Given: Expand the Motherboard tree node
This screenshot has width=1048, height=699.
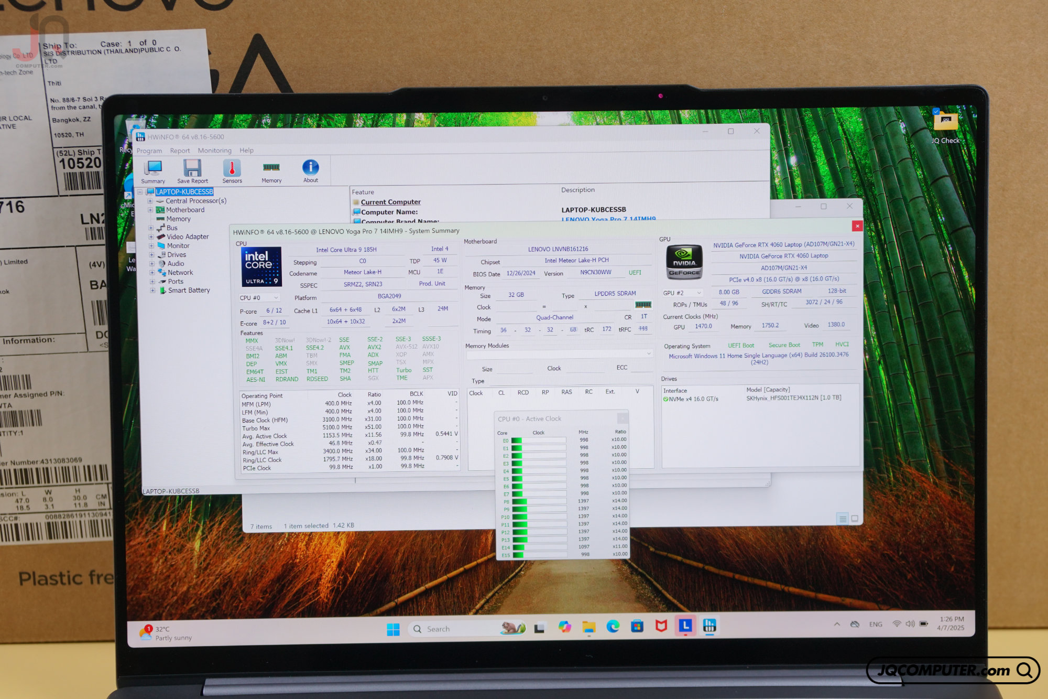Looking at the screenshot, I should [x=150, y=210].
